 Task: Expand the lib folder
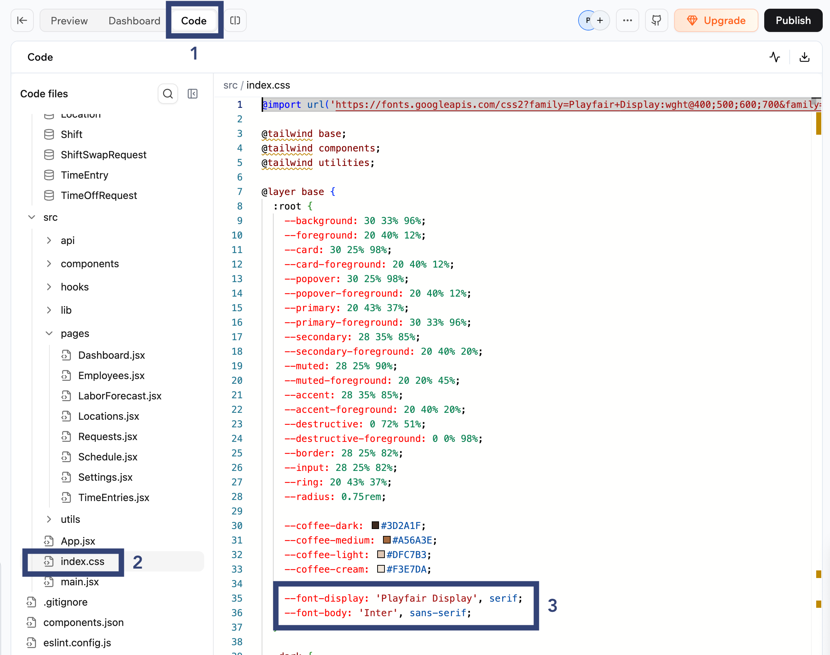point(49,310)
